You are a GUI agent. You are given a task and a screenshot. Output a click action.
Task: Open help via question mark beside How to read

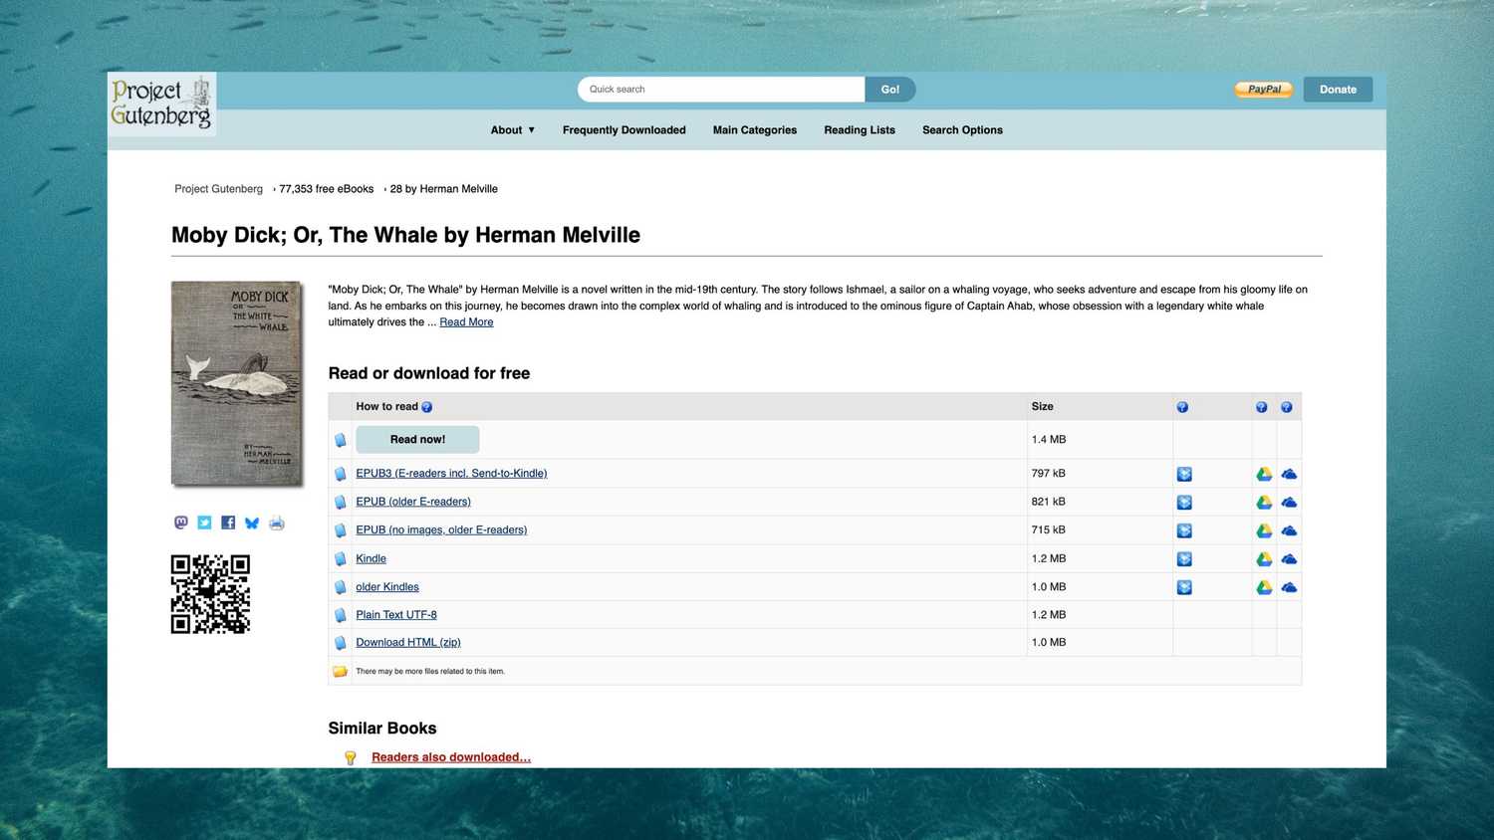pos(426,406)
